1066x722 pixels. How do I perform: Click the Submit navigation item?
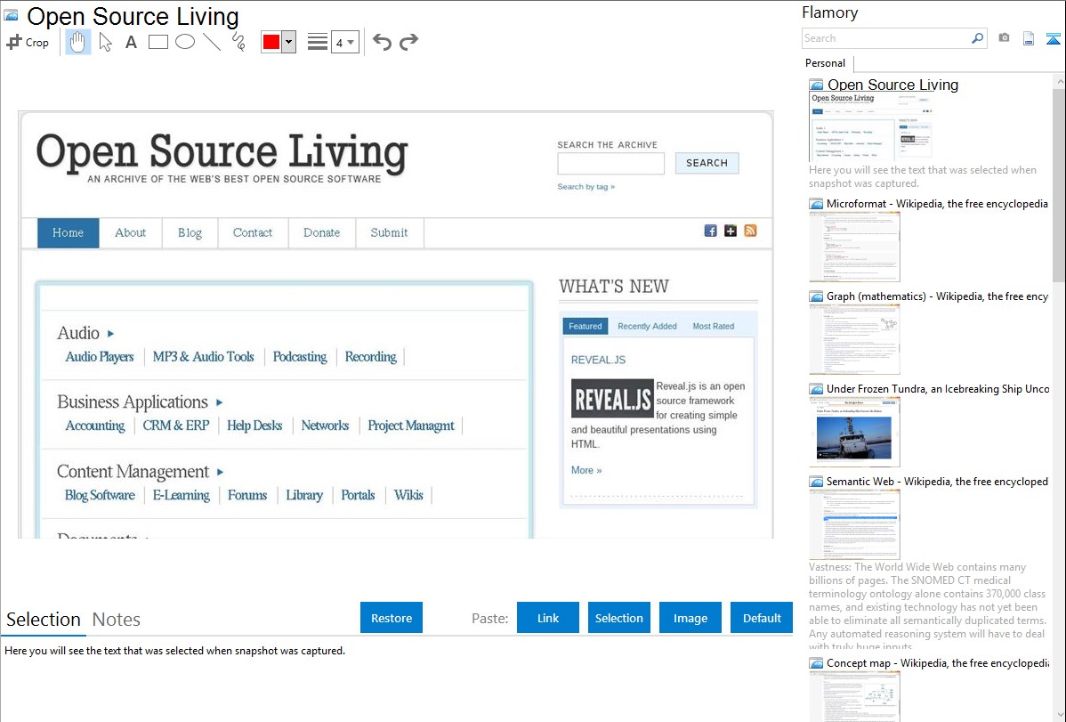[x=390, y=232]
